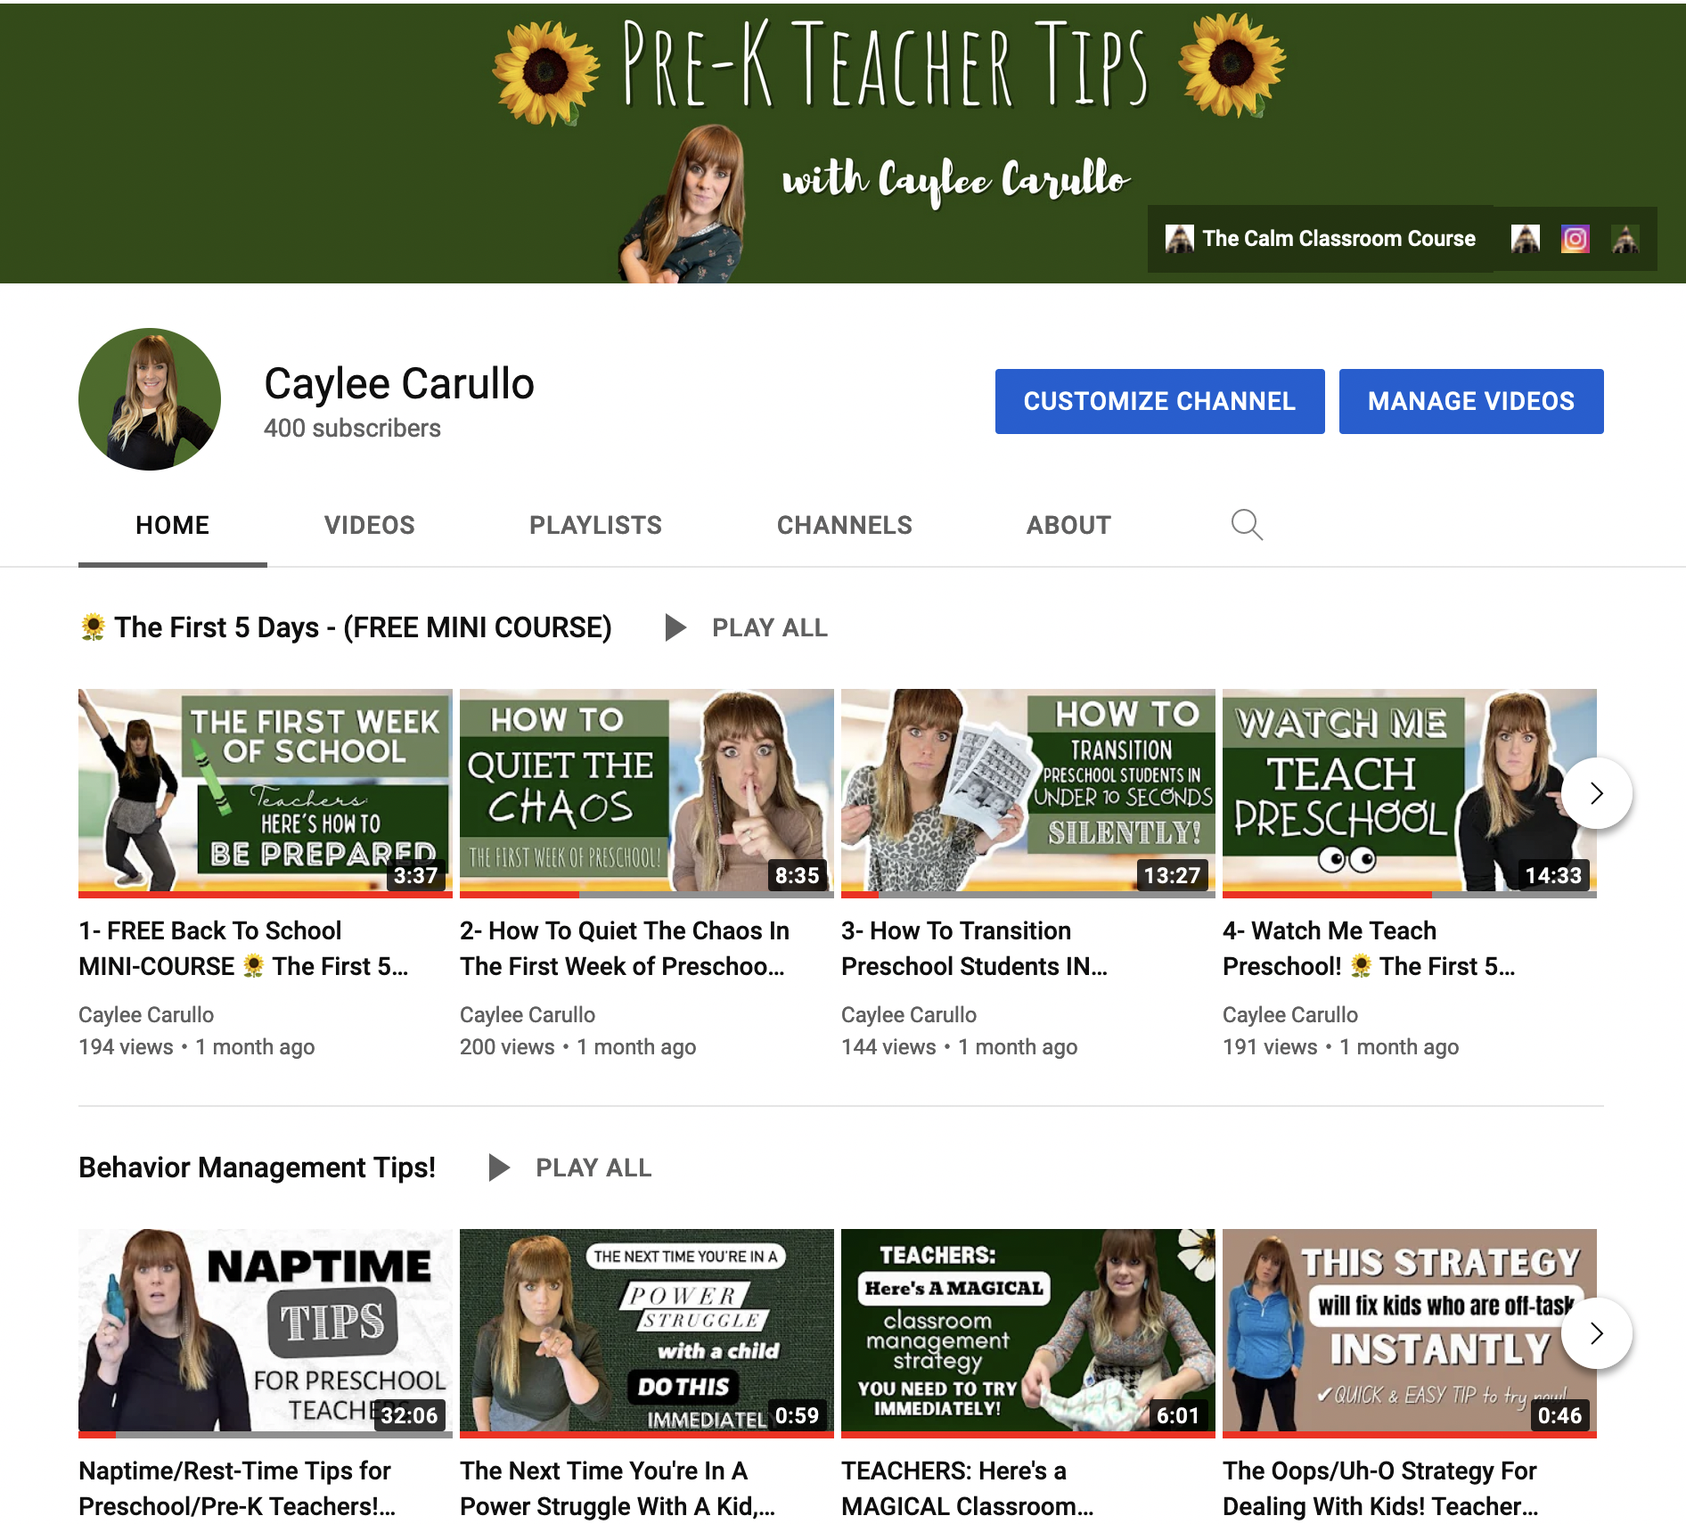Open the ABOUT tab
This screenshot has width=1686, height=1524.
(1068, 526)
